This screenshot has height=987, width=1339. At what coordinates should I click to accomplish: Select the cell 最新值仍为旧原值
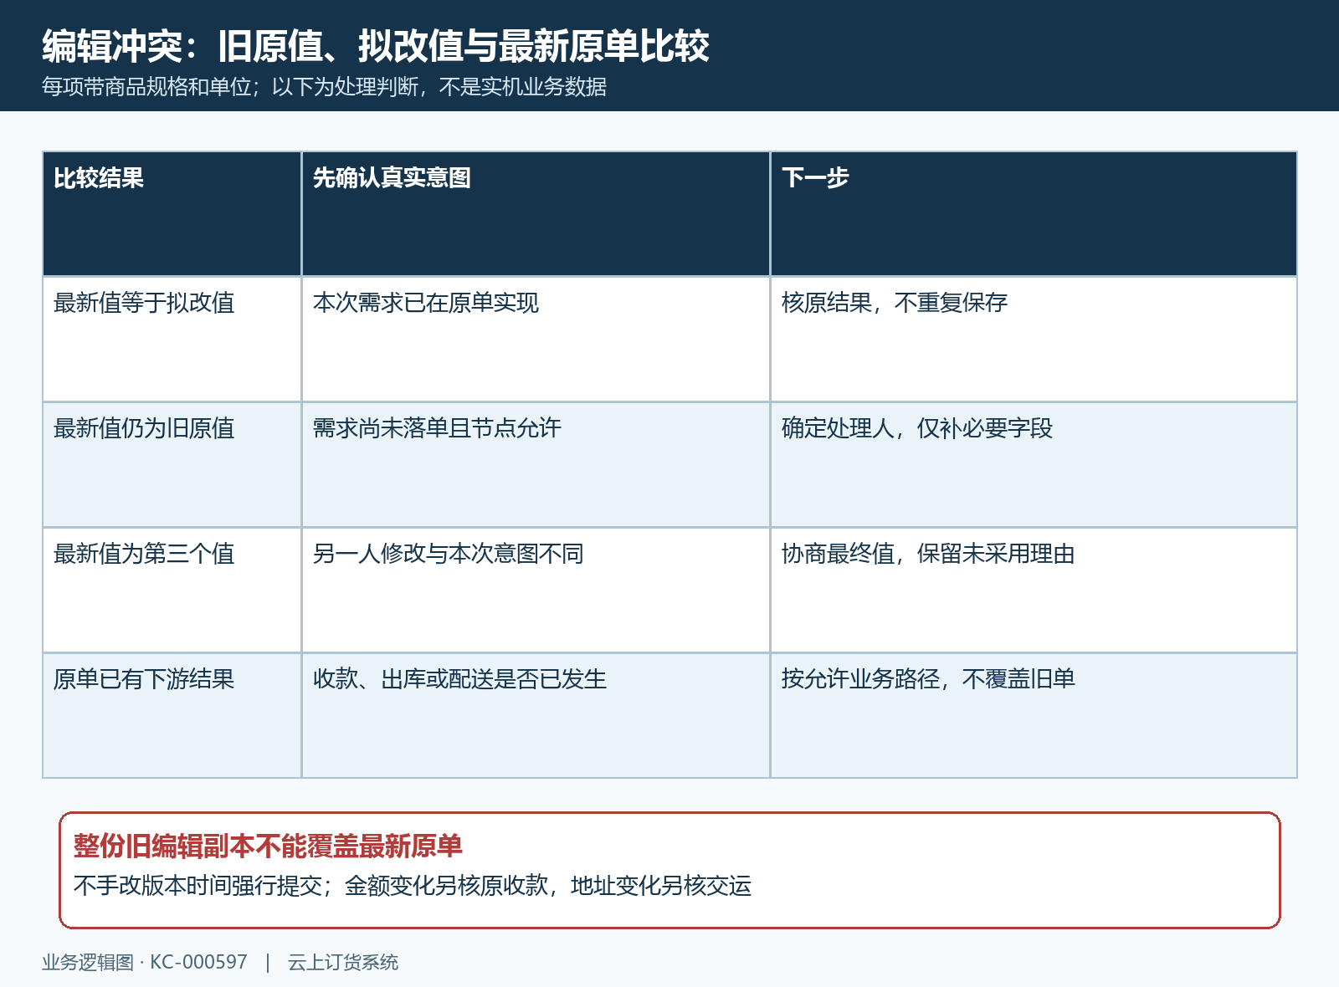tap(172, 464)
